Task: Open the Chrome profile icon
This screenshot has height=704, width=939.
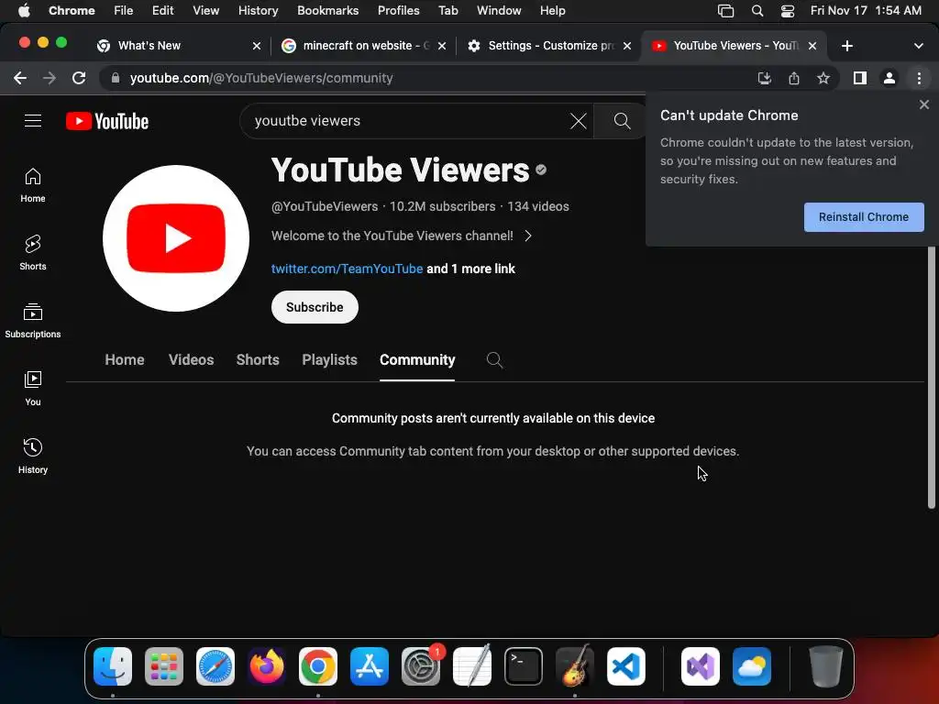Action: (x=889, y=78)
